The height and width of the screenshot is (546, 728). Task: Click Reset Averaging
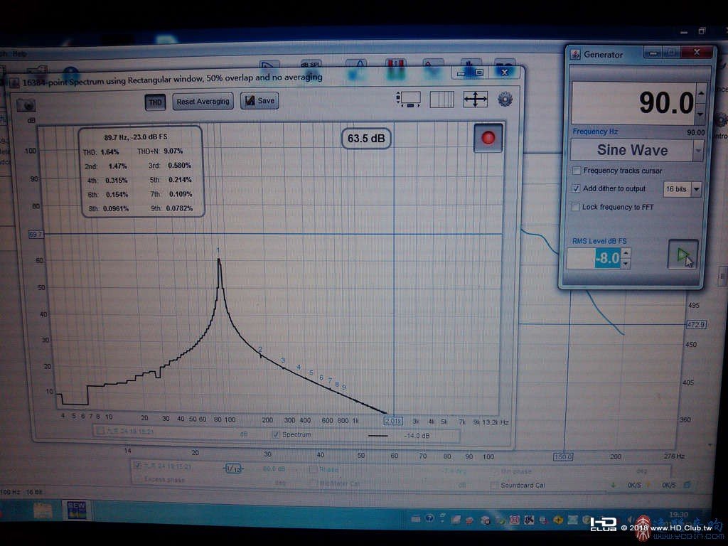tap(203, 102)
